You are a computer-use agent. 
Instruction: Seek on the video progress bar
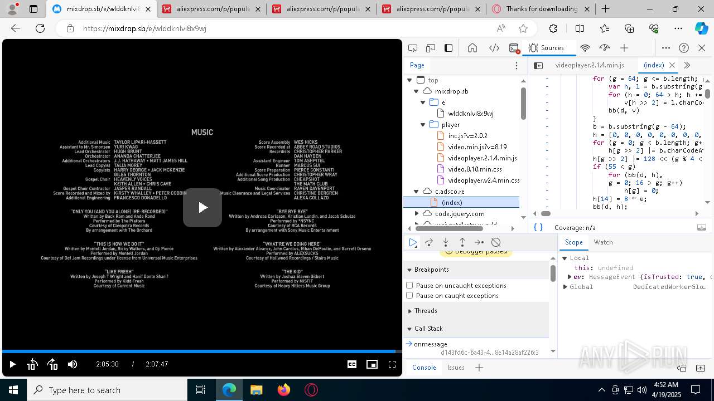point(202,351)
